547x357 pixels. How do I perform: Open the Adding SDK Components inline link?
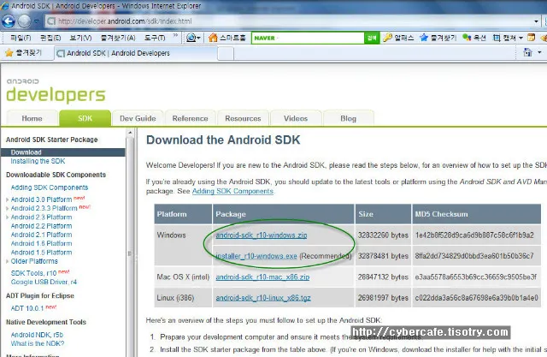tap(232, 191)
